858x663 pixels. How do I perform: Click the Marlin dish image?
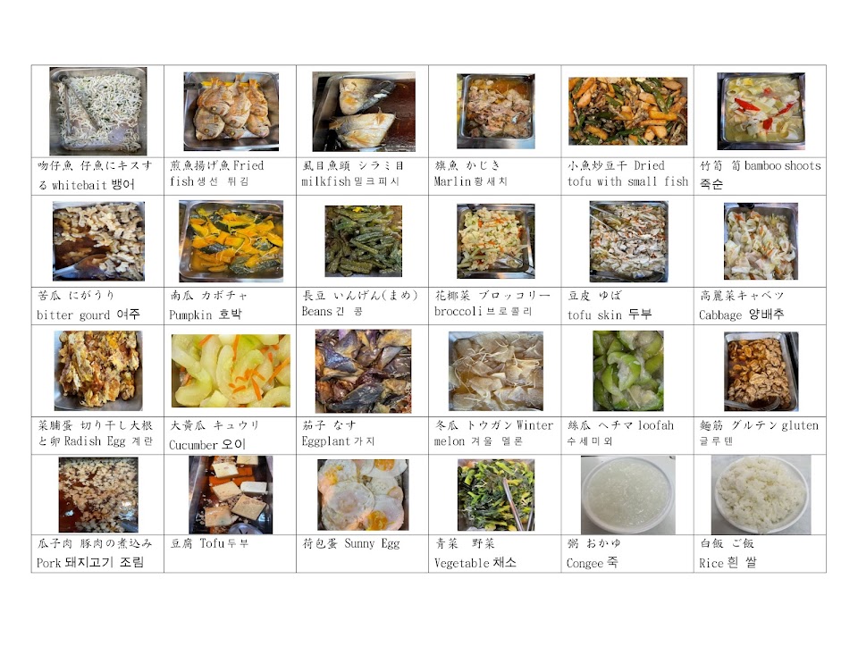(496, 112)
